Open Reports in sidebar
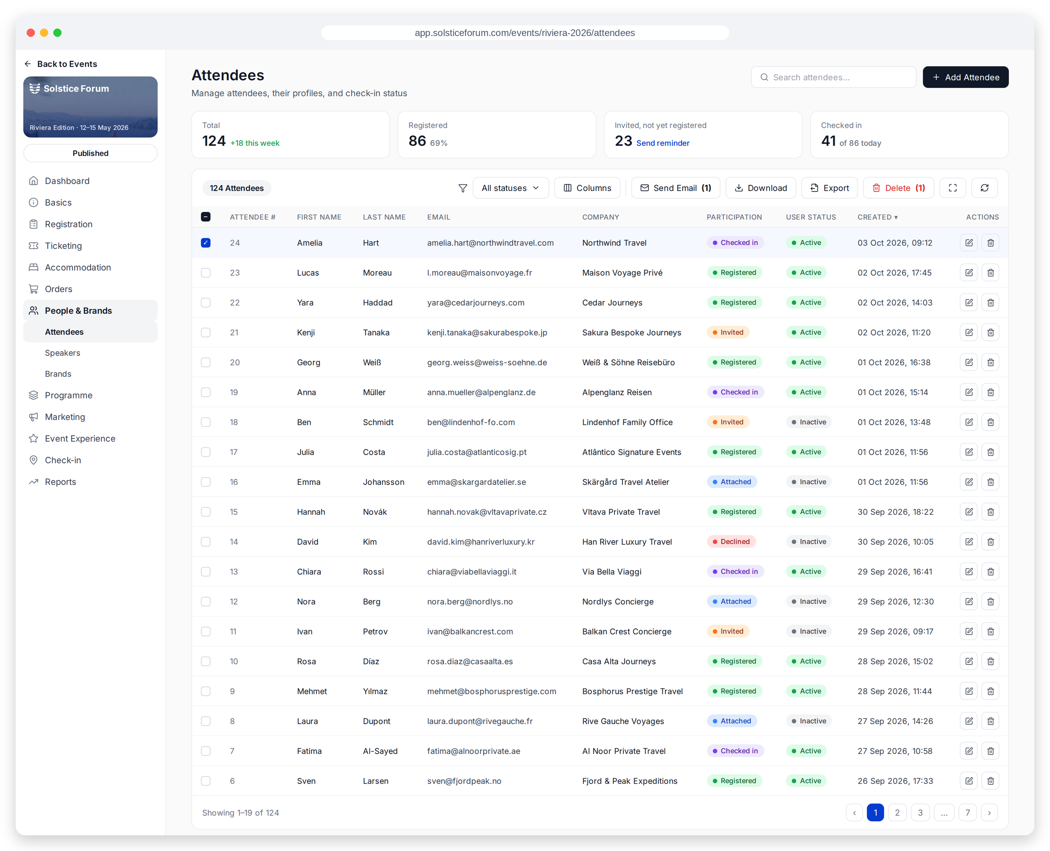1050x851 pixels. pyautogui.click(x=90, y=482)
